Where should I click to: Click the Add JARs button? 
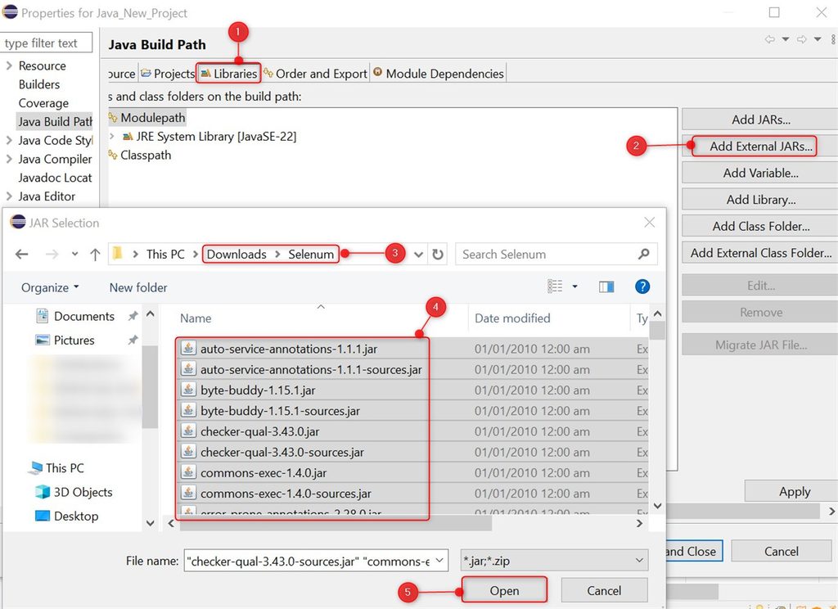(760, 120)
